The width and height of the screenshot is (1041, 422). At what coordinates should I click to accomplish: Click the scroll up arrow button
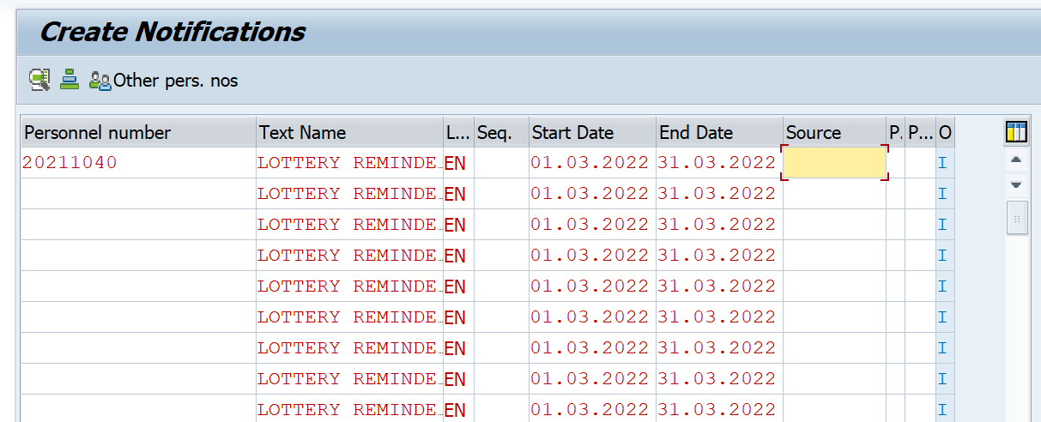[1016, 160]
